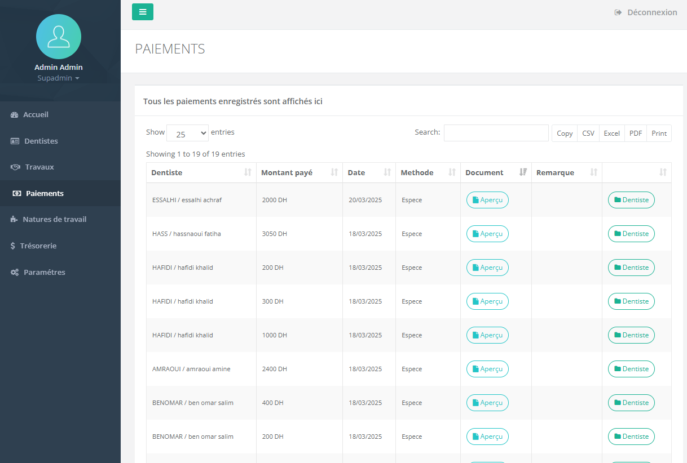Click the sort arrows on Date column
The image size is (687, 463).
coord(387,172)
